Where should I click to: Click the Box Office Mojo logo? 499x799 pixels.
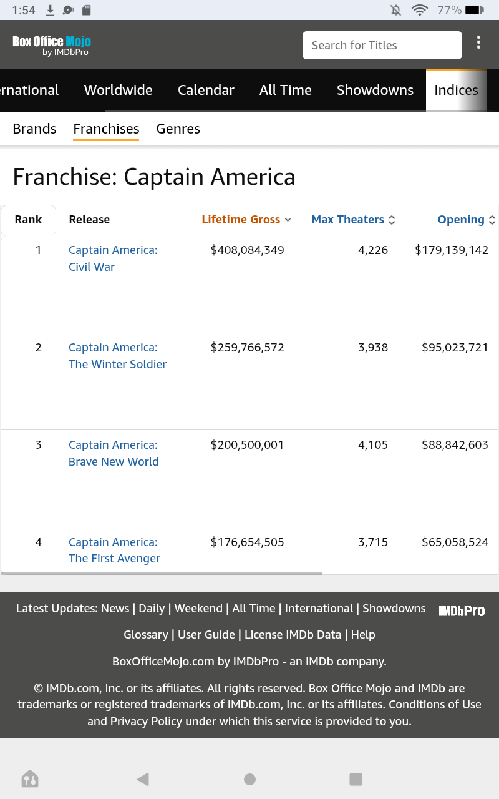click(x=52, y=46)
